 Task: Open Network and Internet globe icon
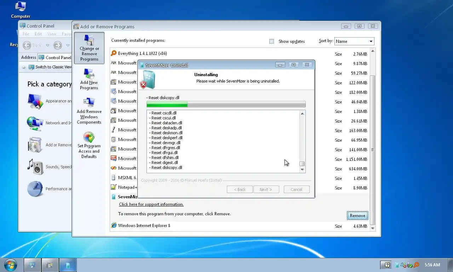tap(35, 123)
